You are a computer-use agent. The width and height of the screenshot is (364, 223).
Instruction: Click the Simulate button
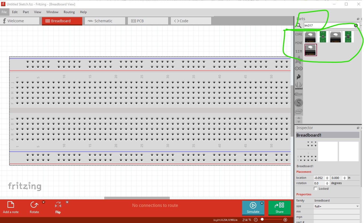(253, 208)
